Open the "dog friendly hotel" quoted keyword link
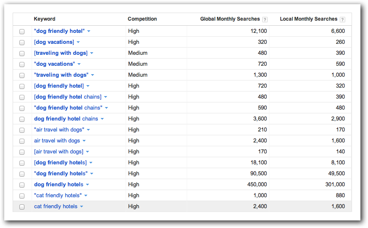 click(x=59, y=31)
